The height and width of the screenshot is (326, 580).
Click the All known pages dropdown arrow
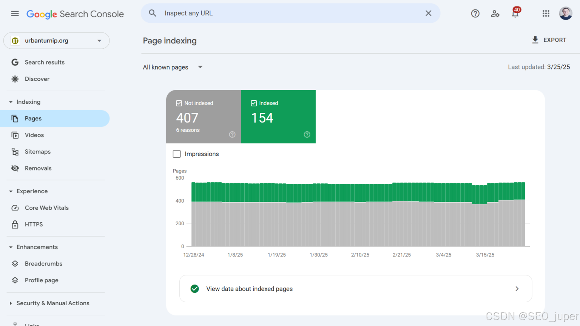[x=200, y=67]
